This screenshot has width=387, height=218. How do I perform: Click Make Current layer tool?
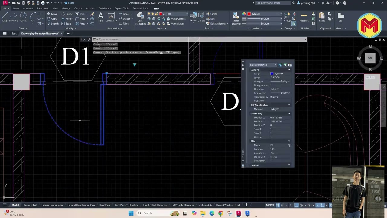(176, 19)
